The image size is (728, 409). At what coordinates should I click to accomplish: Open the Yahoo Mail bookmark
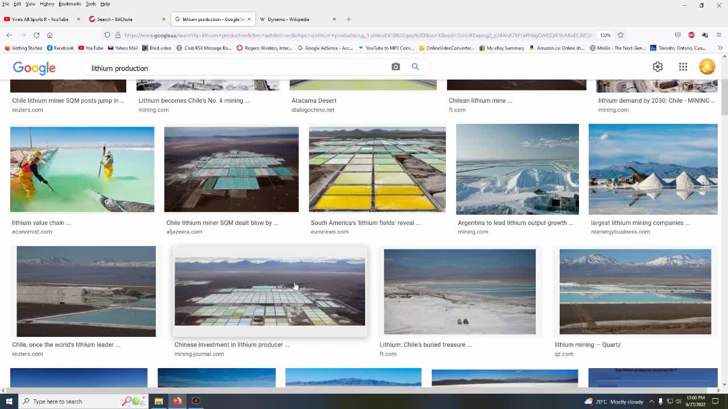point(123,48)
